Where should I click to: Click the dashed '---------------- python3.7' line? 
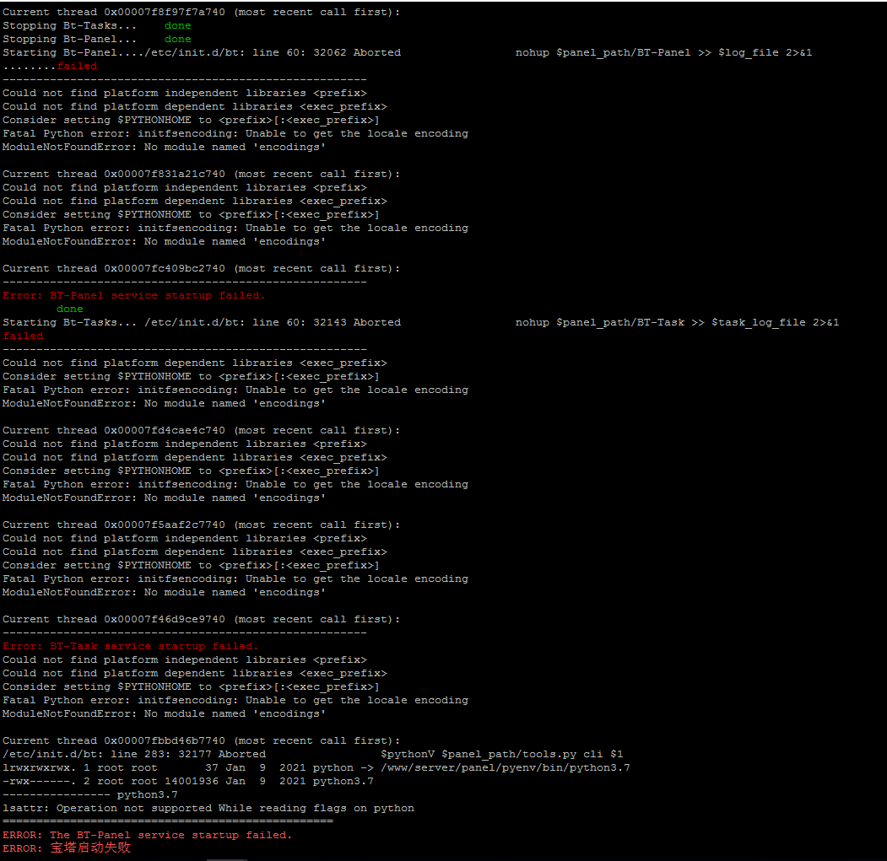[x=90, y=795]
